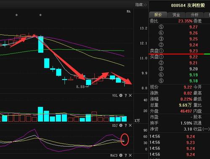Collapse side panel with 隐藏>> button

141,5
